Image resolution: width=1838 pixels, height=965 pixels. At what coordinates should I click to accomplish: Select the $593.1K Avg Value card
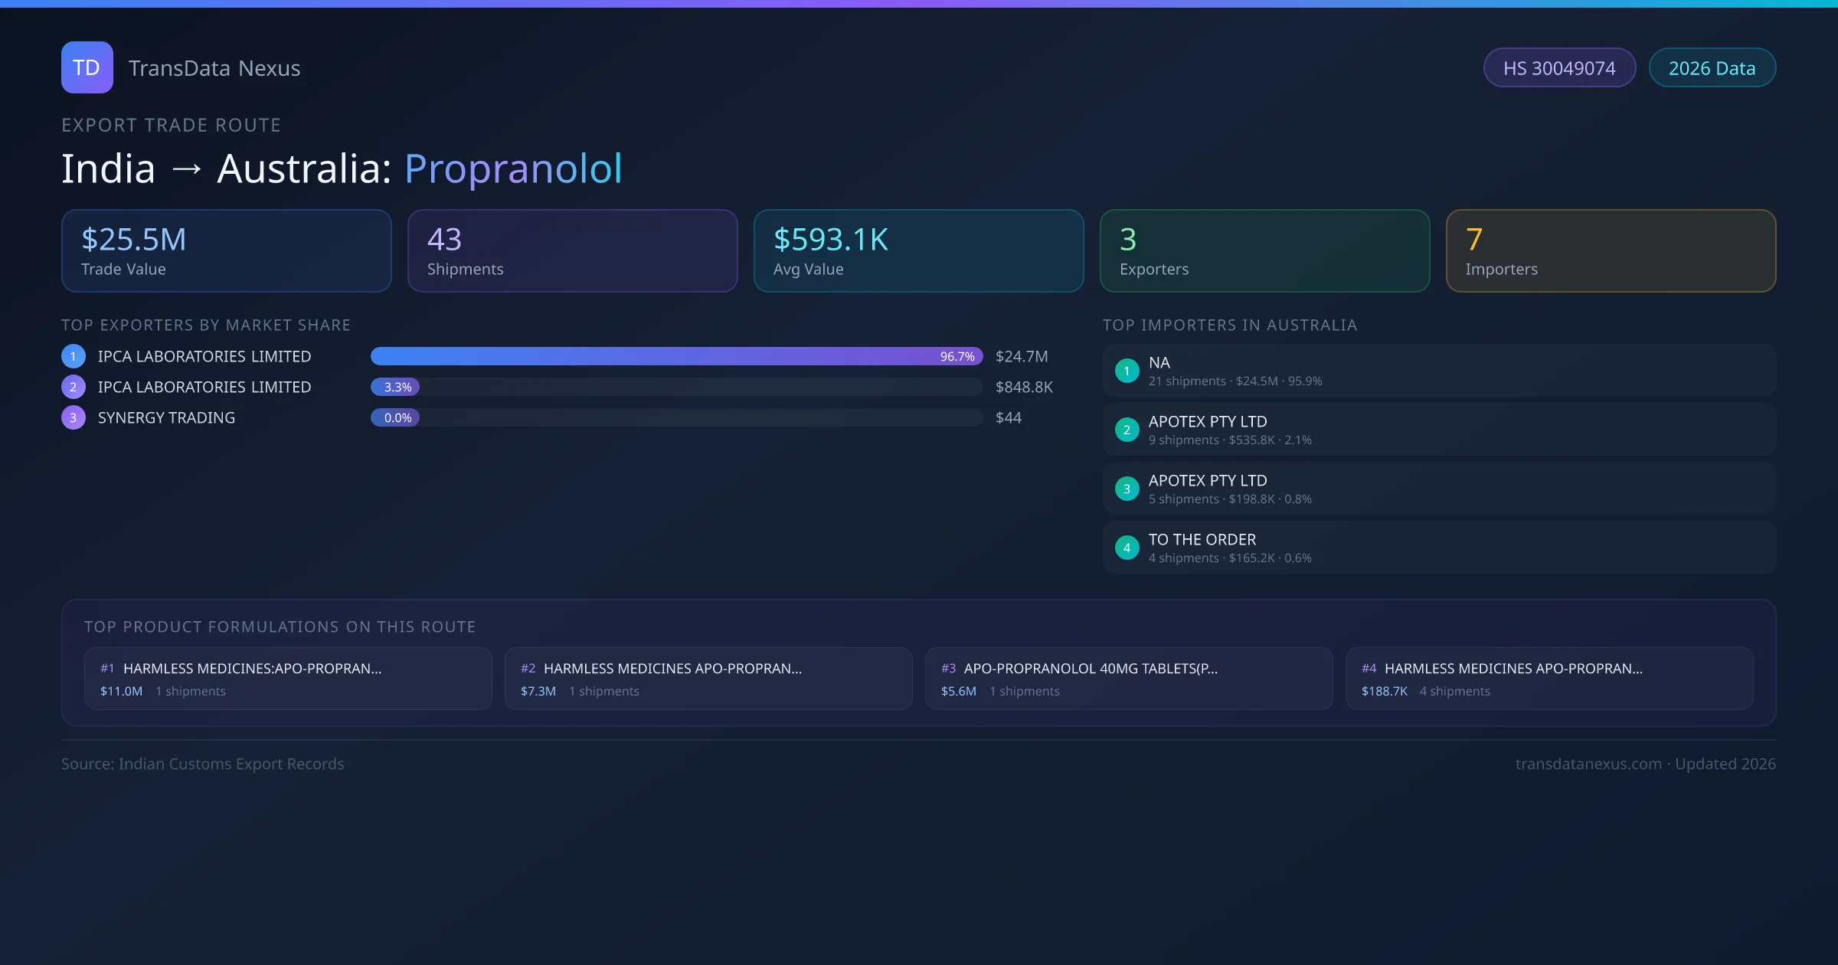[x=918, y=251]
